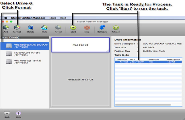Select the WDC WD2500JS drive /dev/rdisk2
This screenshot has width=185, height=120.
[x=25, y=62]
